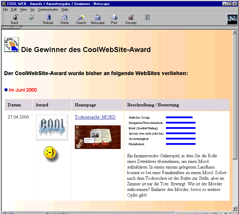
Task: Collapse the navigation toolbar via its handle
Action: point(3,19)
